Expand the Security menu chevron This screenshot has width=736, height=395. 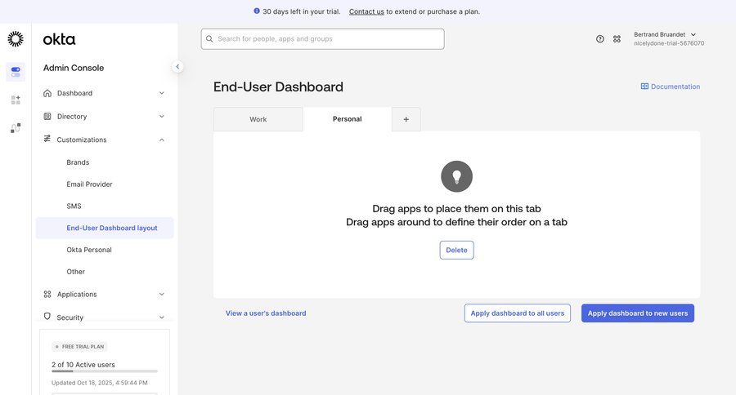pos(161,317)
